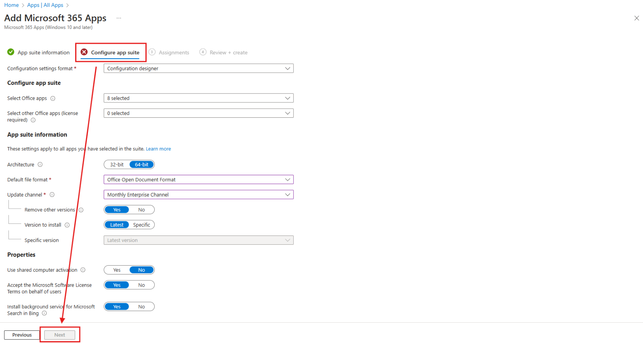Choose Specific for Version to install
The image size is (643, 344).
(141, 225)
